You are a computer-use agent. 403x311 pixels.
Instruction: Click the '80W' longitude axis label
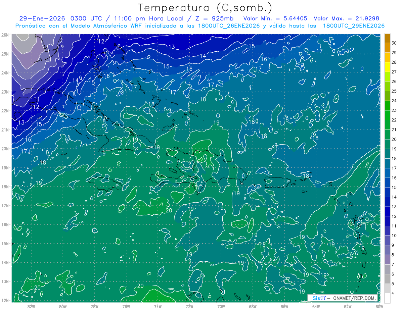click(63, 306)
